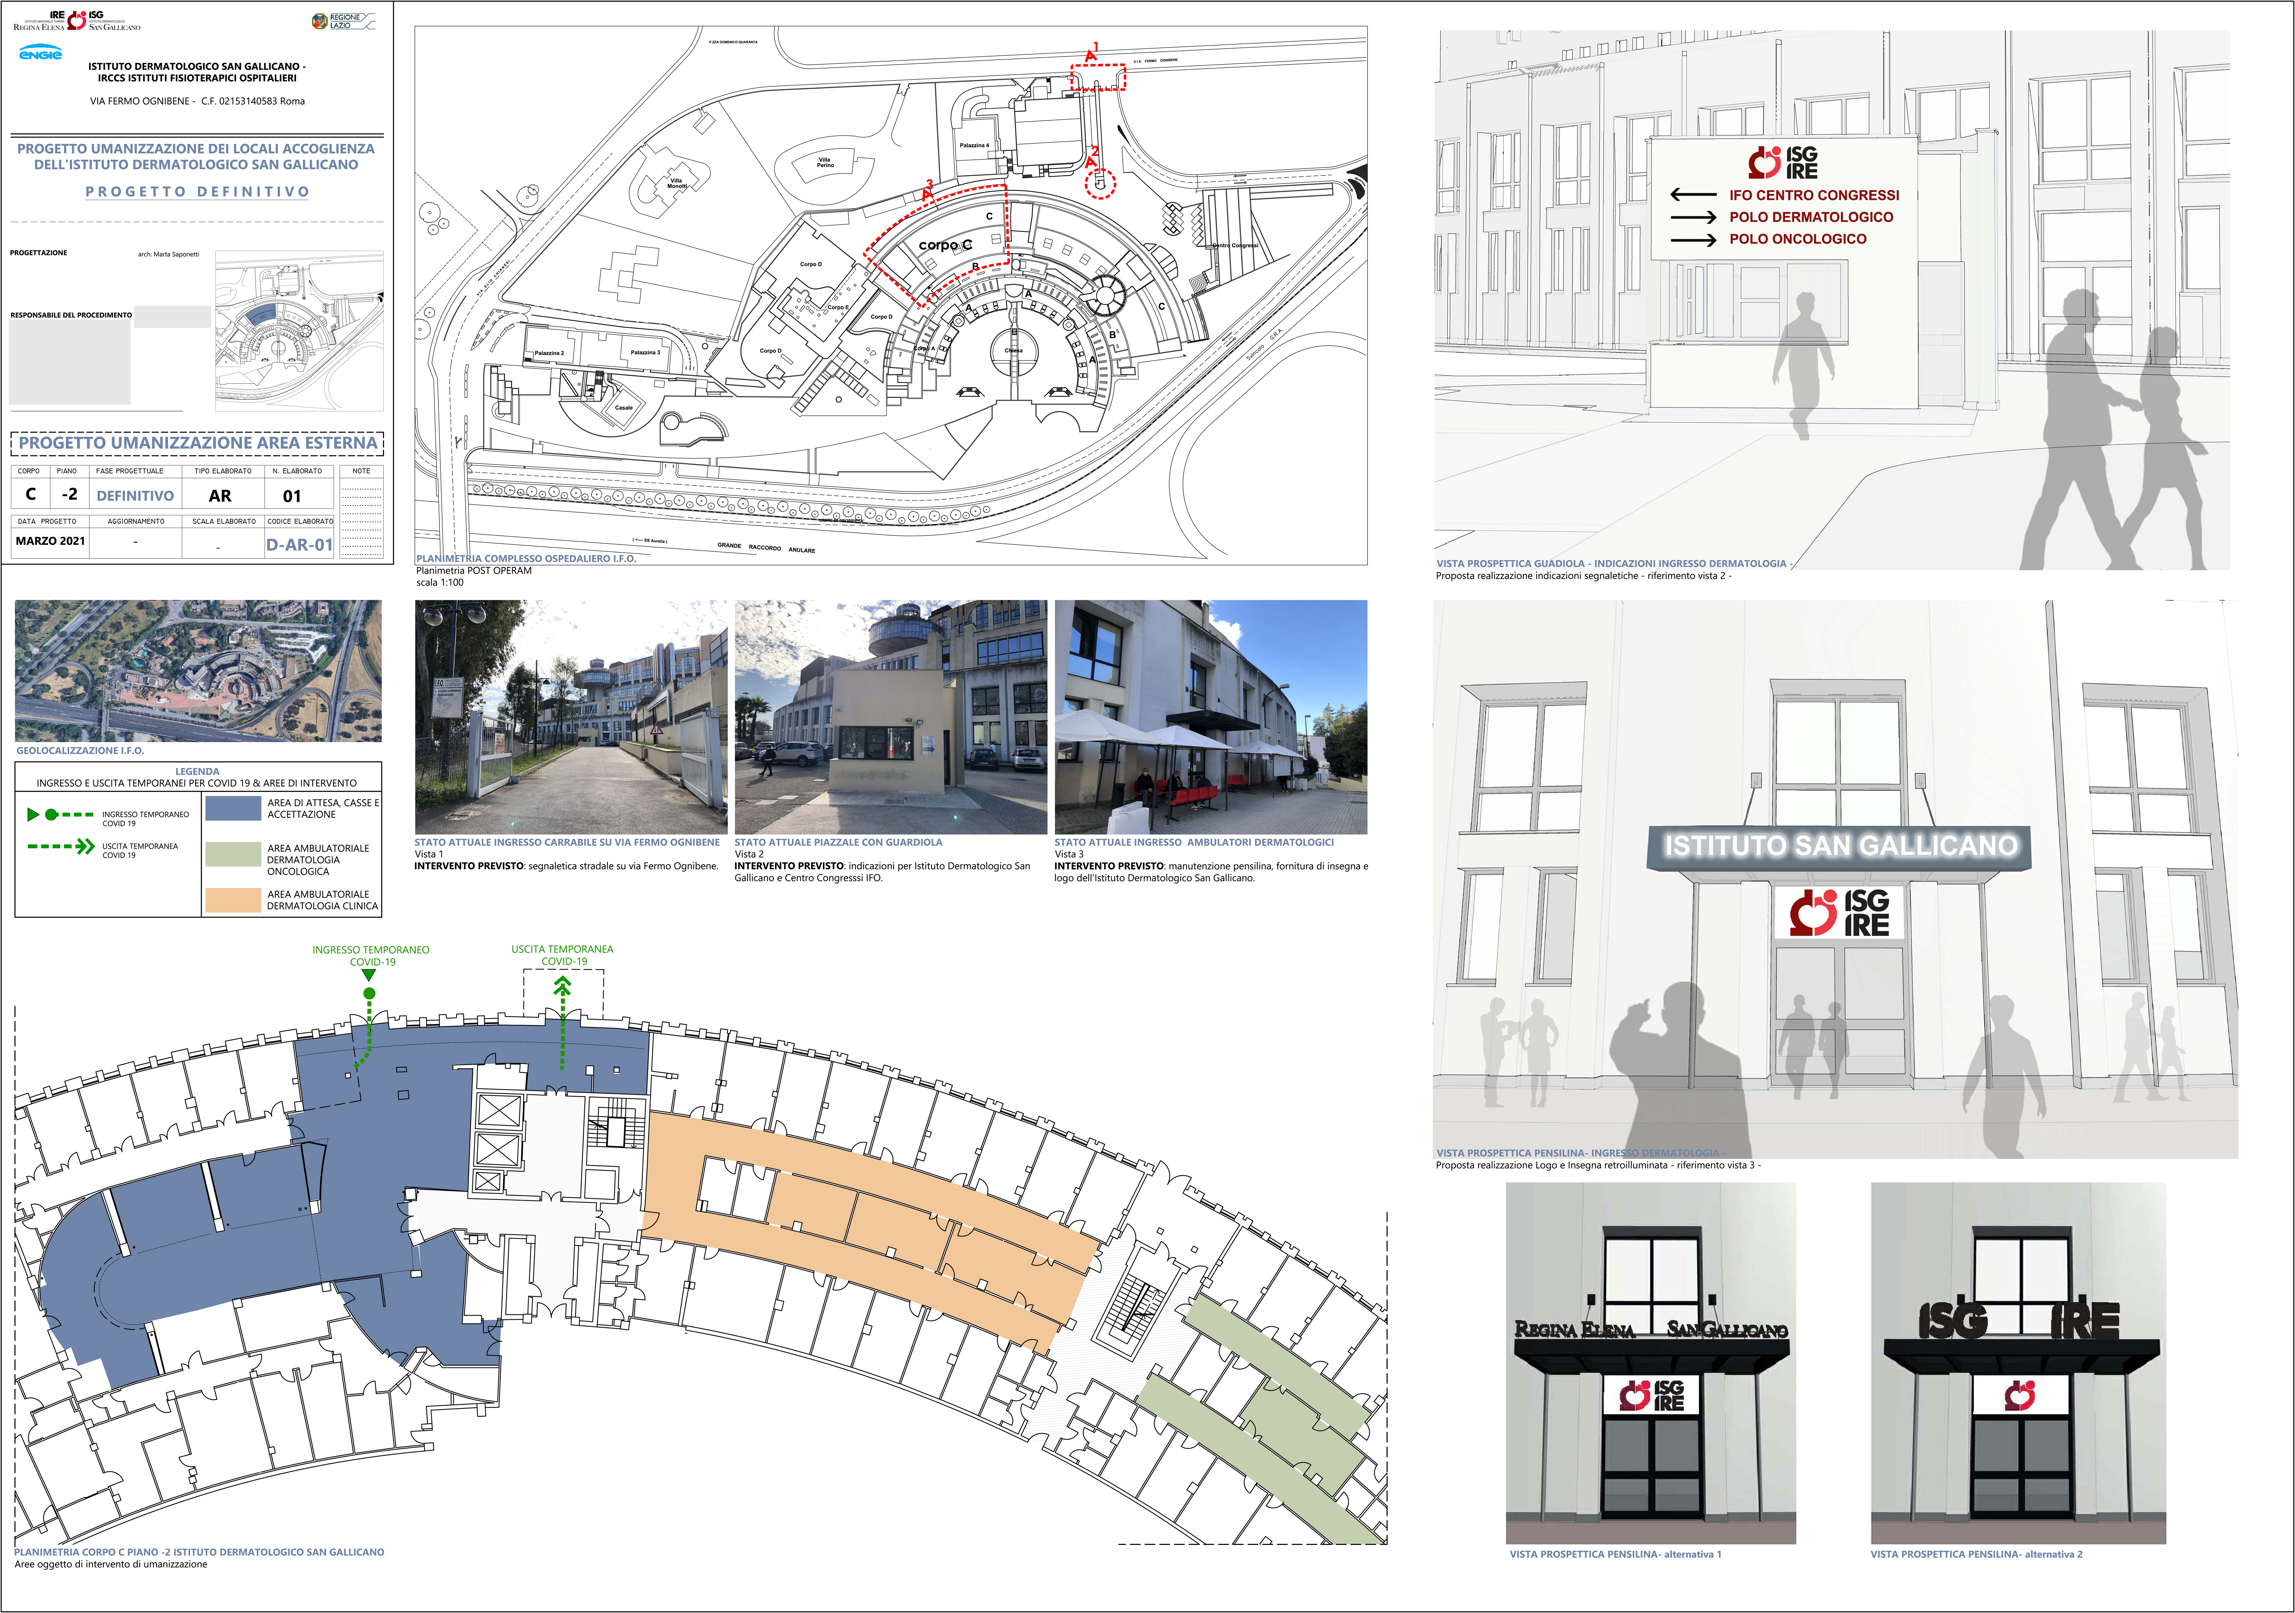This screenshot has width=2295, height=1613.
Task: Click 'STATO ATTUALE INGRESSO CARRABILE SU VIA FERMO OGNIBENE' caption
Action: click(567, 842)
